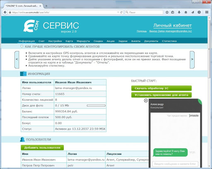The image size is (212, 169).
Task: Open a new browser tab with plus icon
Action: [46, 6]
